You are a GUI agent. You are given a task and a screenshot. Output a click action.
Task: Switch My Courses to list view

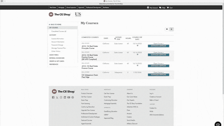[171, 29]
